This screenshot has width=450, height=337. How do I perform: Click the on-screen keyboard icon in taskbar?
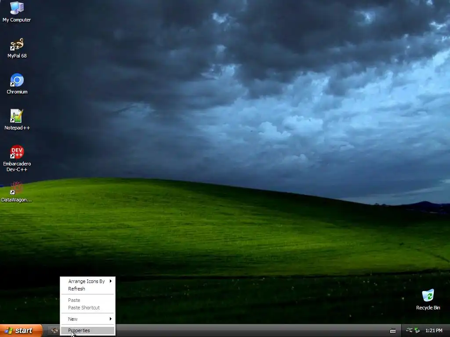(393, 331)
